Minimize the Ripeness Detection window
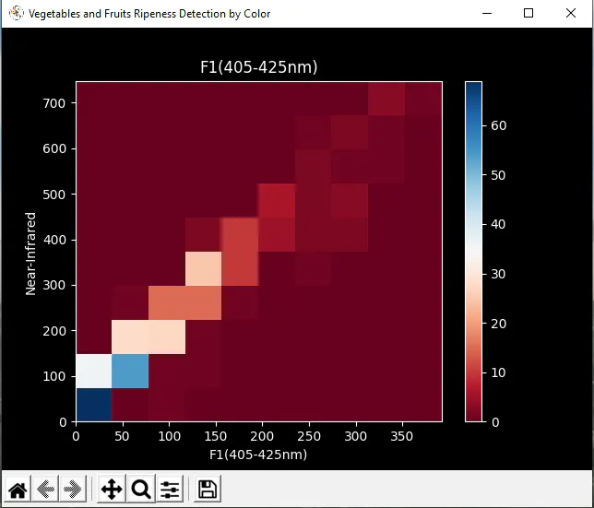594x508 pixels. pyautogui.click(x=487, y=13)
